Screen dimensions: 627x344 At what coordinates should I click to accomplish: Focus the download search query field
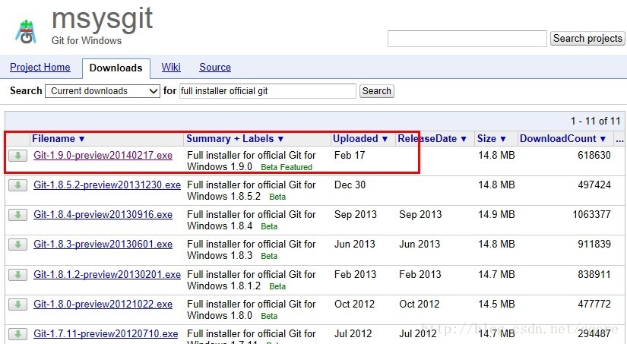(268, 91)
